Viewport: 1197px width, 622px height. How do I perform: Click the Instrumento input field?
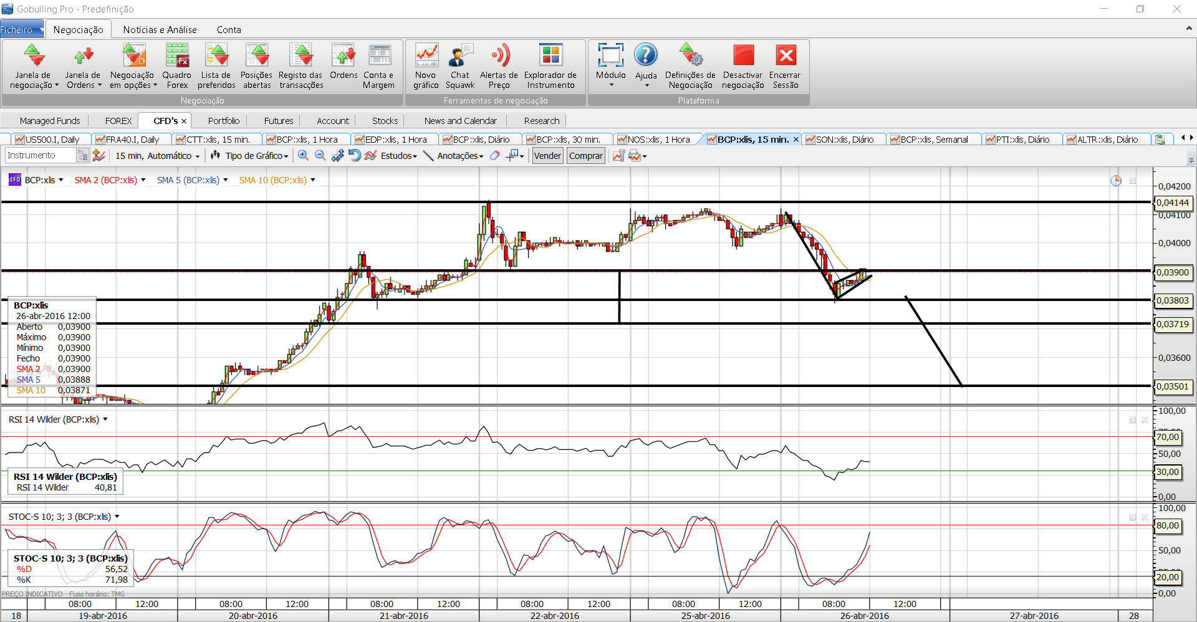point(41,156)
